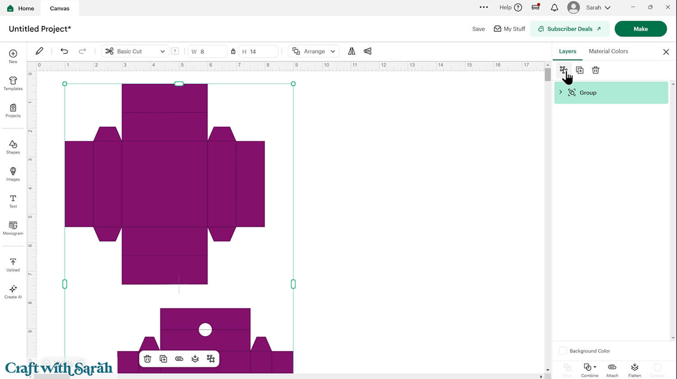Viewport: 677px width, 379px height.
Task: Open Subscriber Deals link
Action: 569,29
